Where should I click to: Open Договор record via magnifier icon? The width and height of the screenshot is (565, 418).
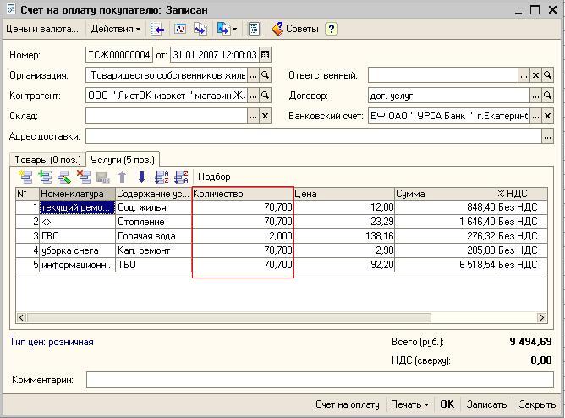pos(548,96)
